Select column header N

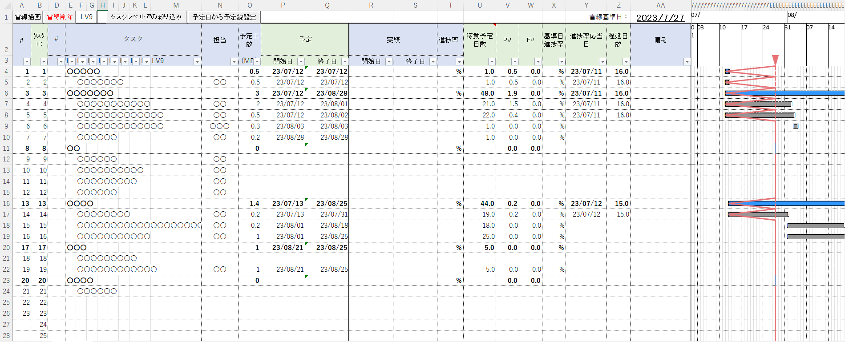click(x=220, y=5)
